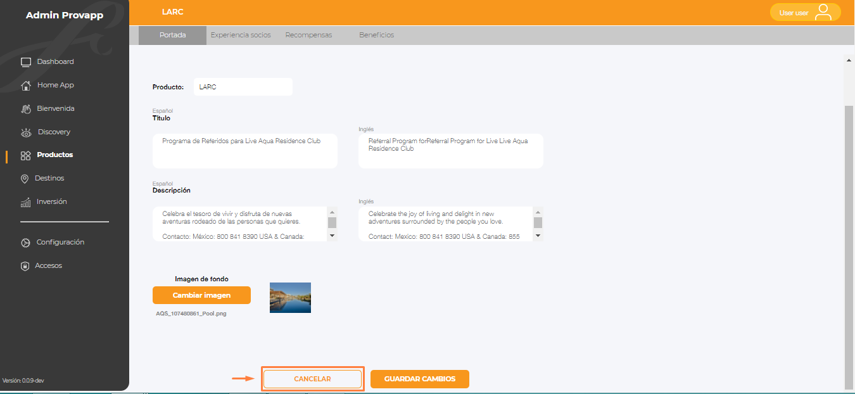Open the Bienvenida menu entry
Screen dimensions: 855x394
pos(56,108)
